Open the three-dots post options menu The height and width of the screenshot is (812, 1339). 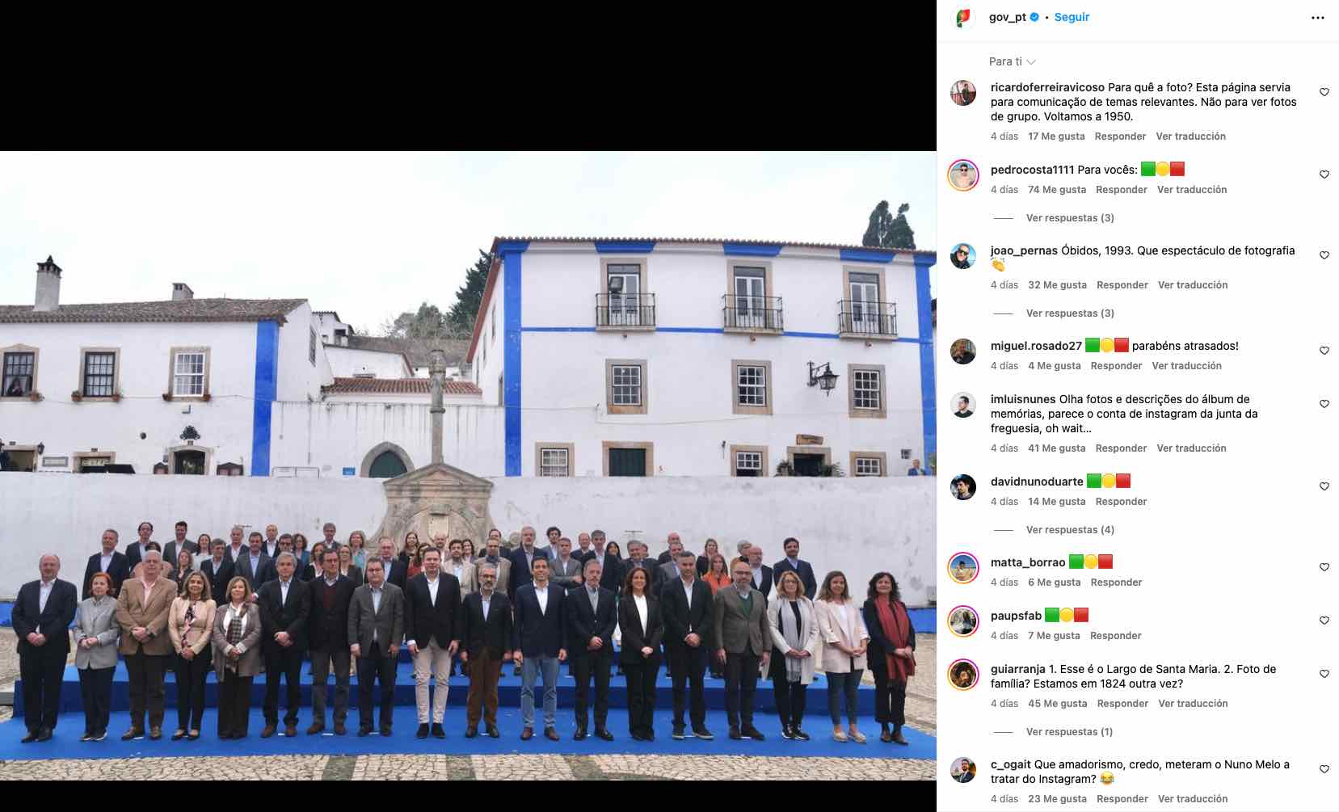(1317, 18)
